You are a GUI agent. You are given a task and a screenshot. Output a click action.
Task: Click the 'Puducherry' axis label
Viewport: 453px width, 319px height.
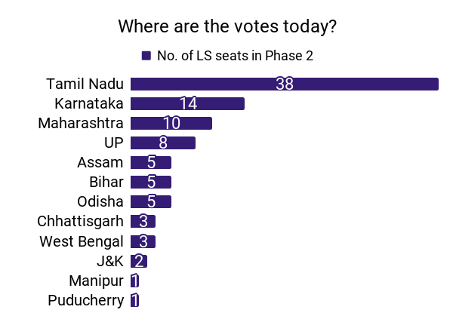pos(85,300)
